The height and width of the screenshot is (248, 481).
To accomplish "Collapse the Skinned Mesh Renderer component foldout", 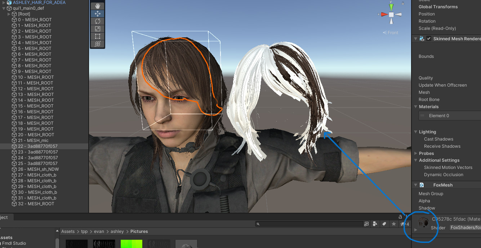I will (x=415, y=38).
